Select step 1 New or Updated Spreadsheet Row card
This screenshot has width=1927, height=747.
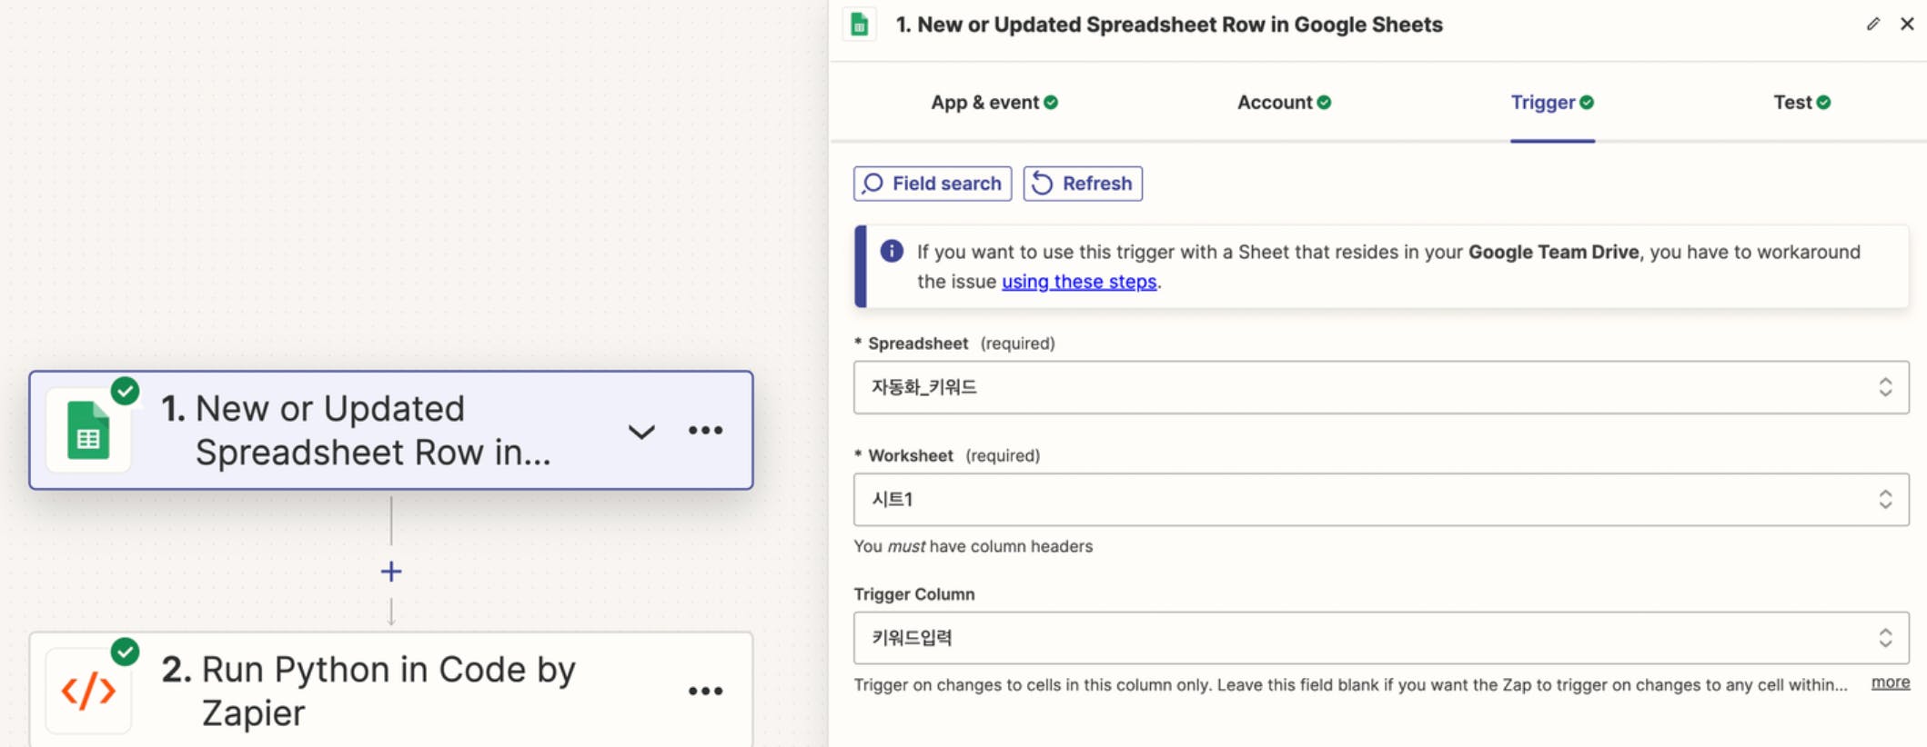[x=391, y=430]
